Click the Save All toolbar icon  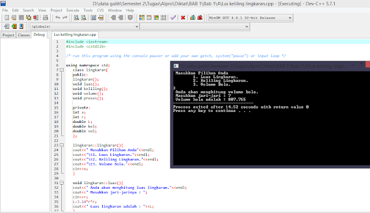point(28,18)
